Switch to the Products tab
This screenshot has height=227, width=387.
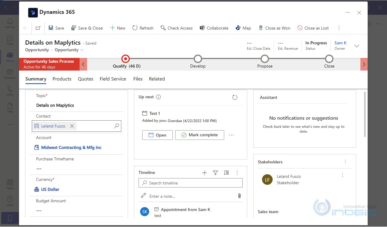[62, 79]
